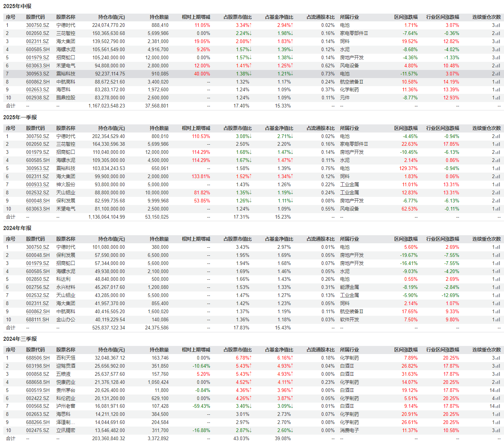
Task: Click the 129.37% change cell for 震裕科技
Action: tap(408, 169)
